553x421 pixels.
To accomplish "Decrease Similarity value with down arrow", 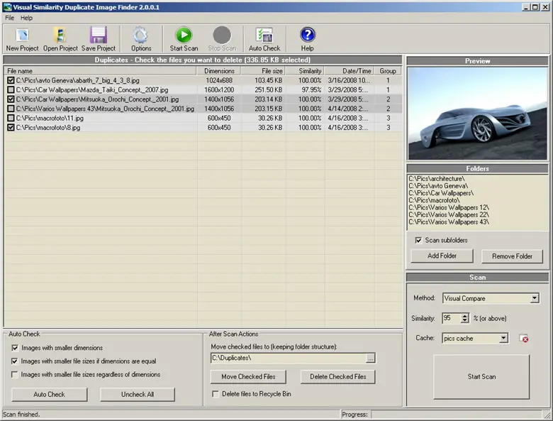I will [x=465, y=321].
